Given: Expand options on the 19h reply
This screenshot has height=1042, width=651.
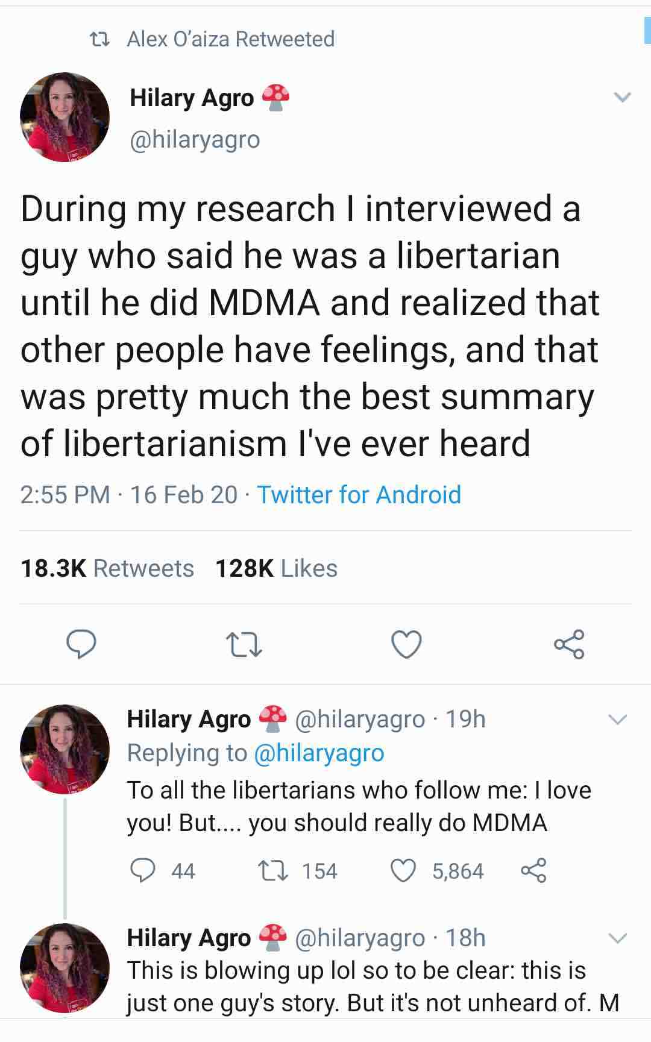Looking at the screenshot, I should 618,719.
